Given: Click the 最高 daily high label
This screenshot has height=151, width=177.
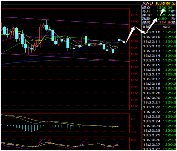Looking at the screenshot, I should [x=146, y=23].
